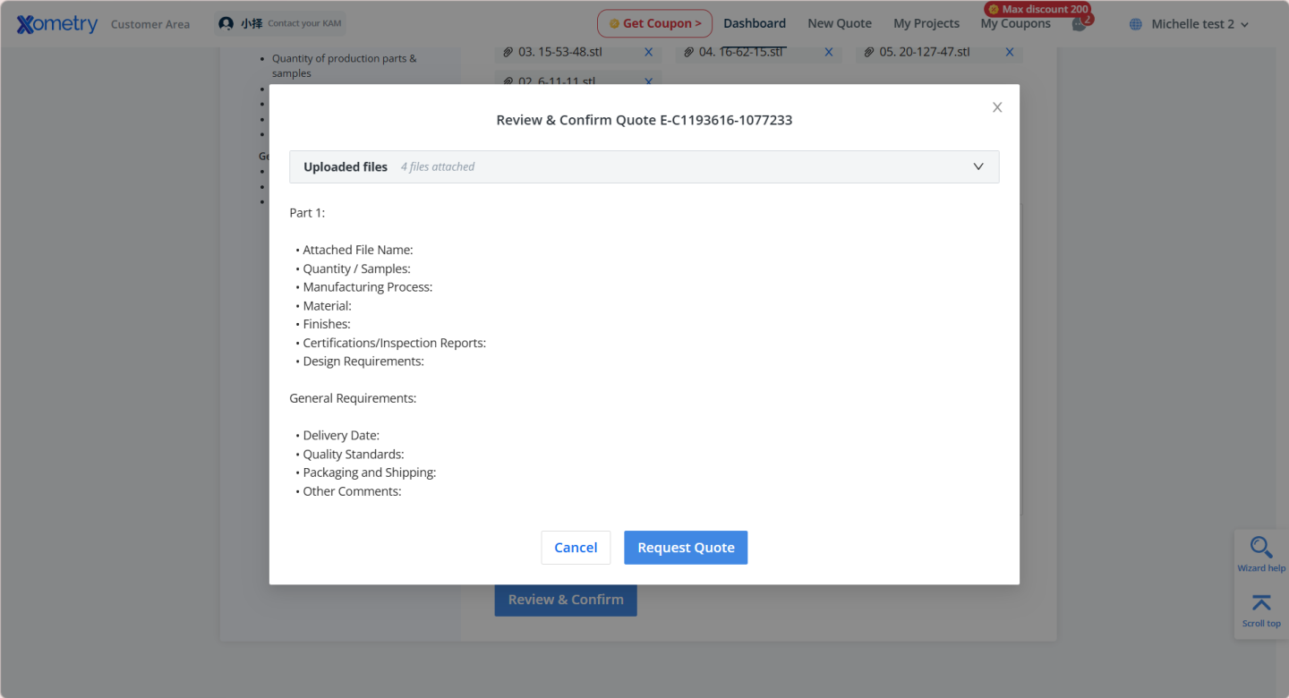
Task: Click the Review & Confirm button
Action: (x=566, y=600)
